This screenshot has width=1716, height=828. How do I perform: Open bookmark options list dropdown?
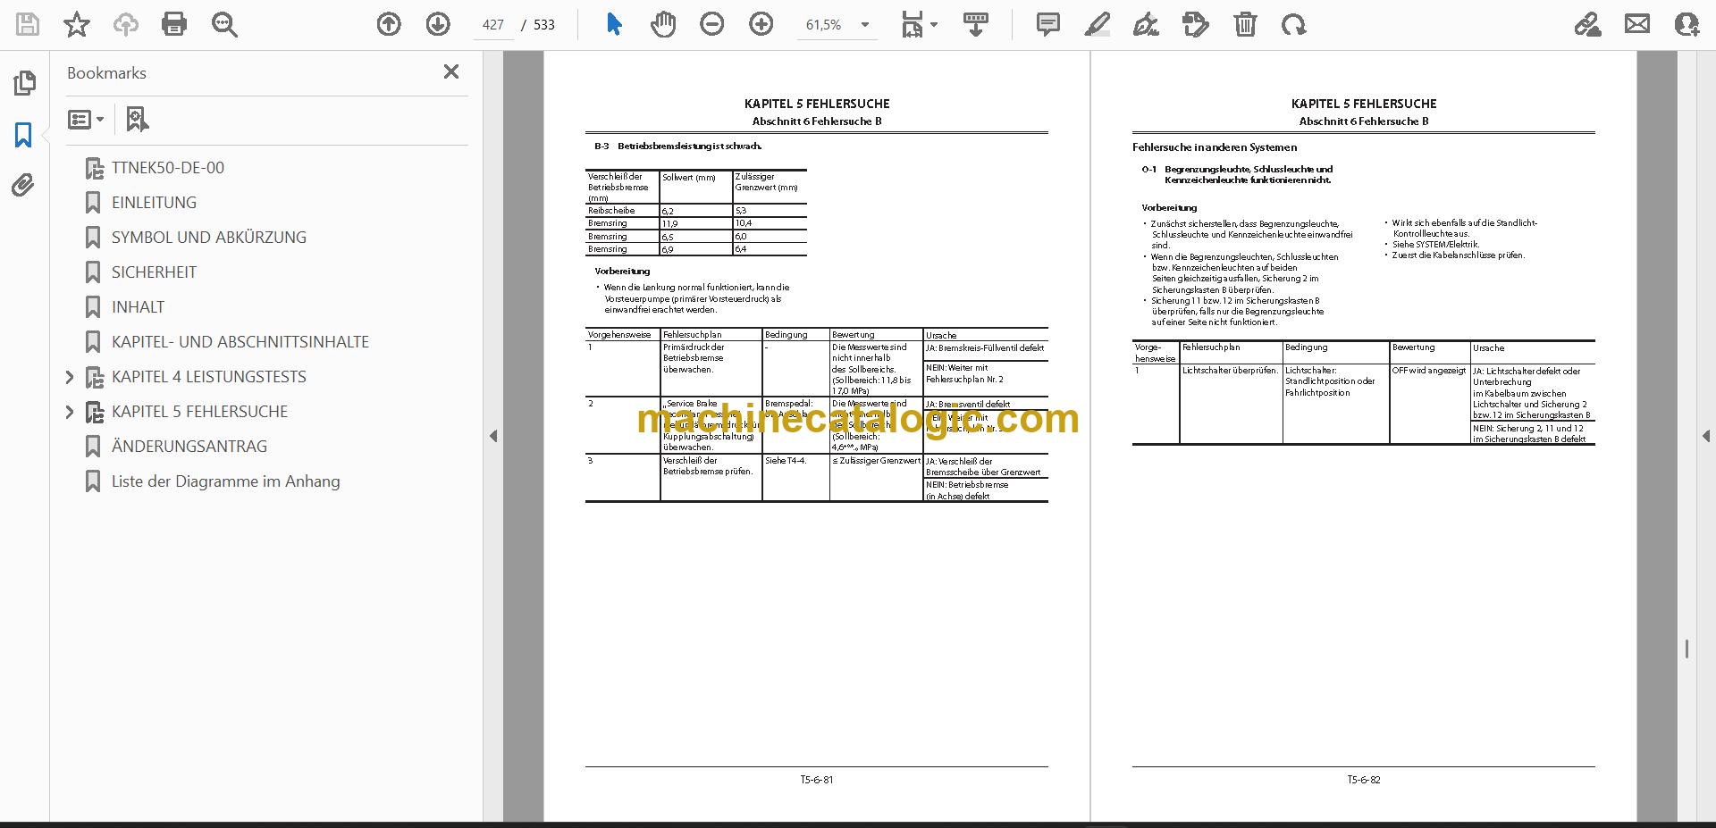tap(87, 119)
